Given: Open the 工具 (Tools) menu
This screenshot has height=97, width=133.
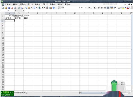Looking at the screenshot, I should (x=45, y=4).
